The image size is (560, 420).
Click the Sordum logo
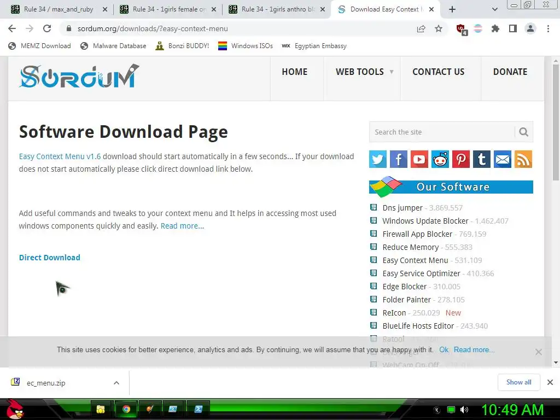(79, 76)
